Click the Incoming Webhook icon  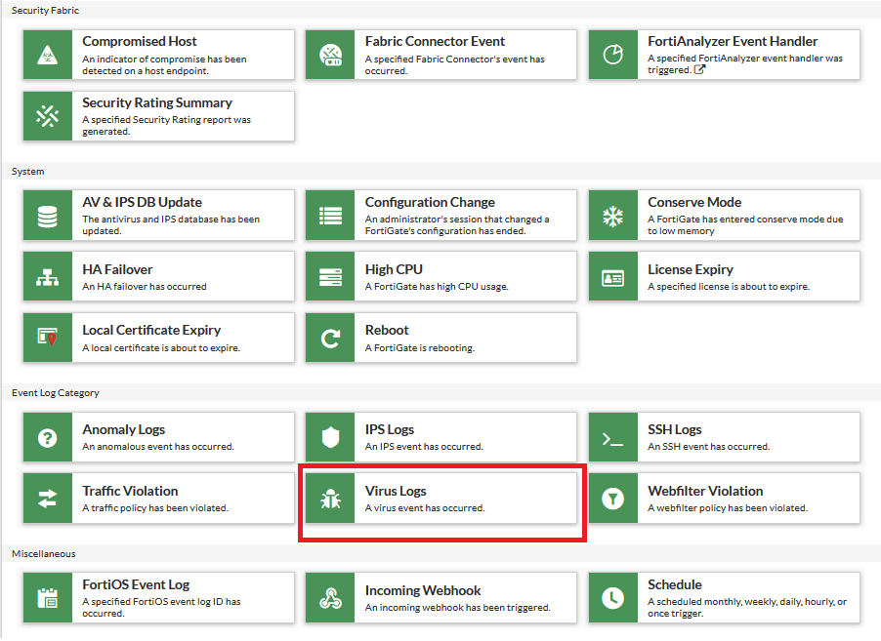(x=330, y=598)
